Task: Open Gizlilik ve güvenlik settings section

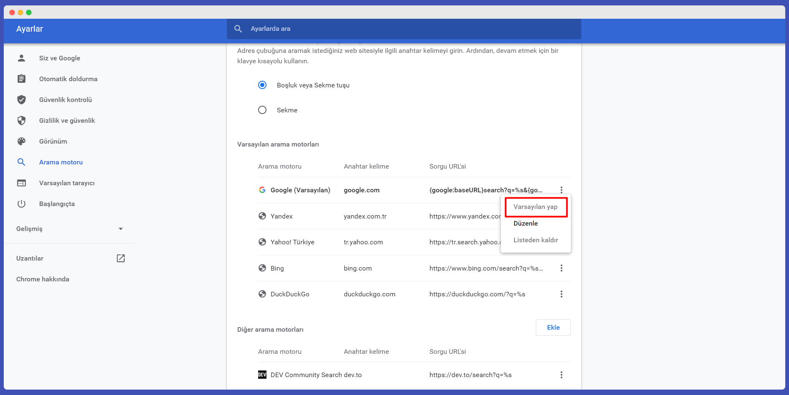Action: pyautogui.click(x=67, y=121)
